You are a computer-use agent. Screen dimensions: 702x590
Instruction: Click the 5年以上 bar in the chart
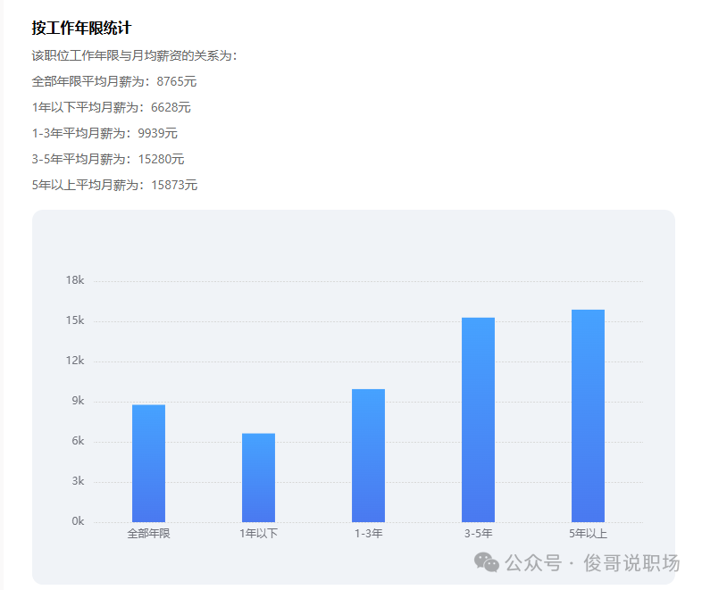coord(588,416)
